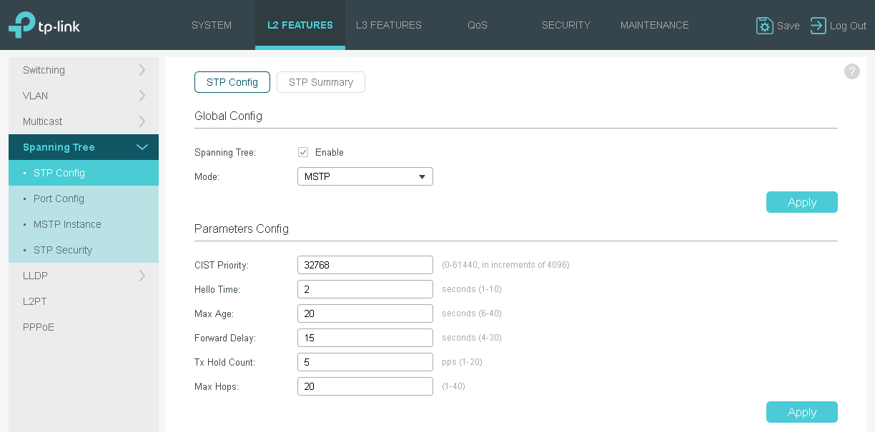Click the LLDP sidebar label
875x432 pixels.
coord(35,276)
